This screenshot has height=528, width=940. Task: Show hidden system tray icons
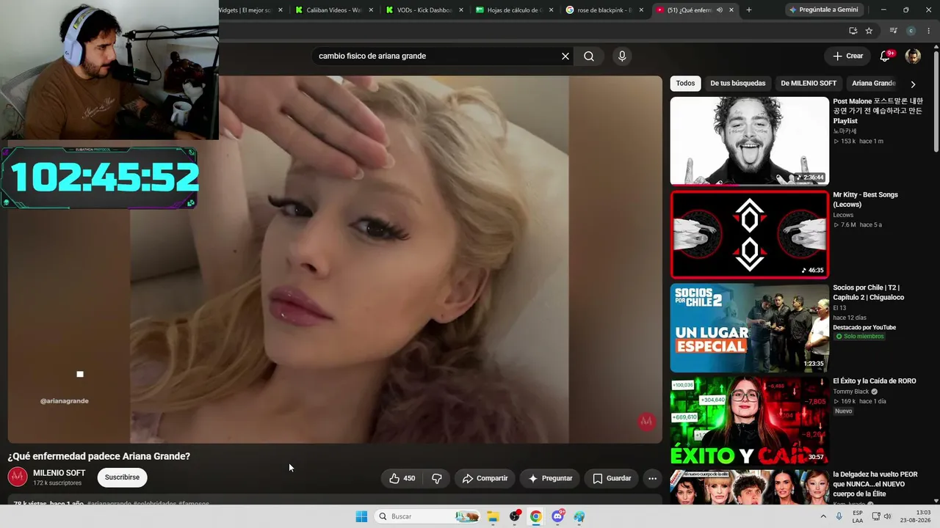click(822, 516)
